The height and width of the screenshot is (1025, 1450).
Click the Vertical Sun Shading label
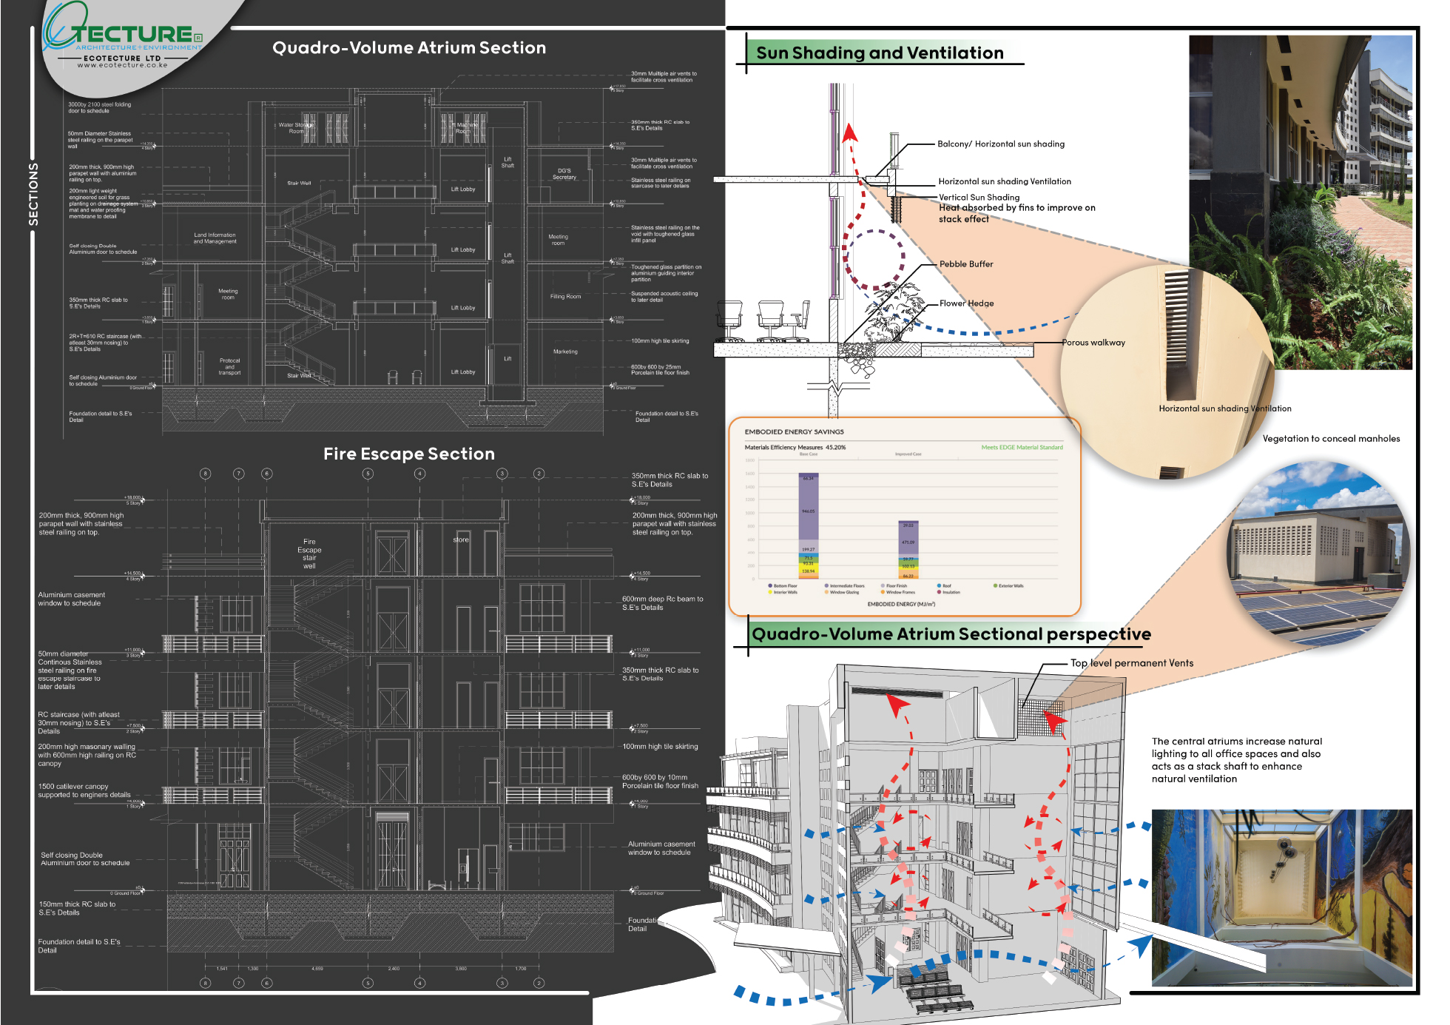(979, 198)
